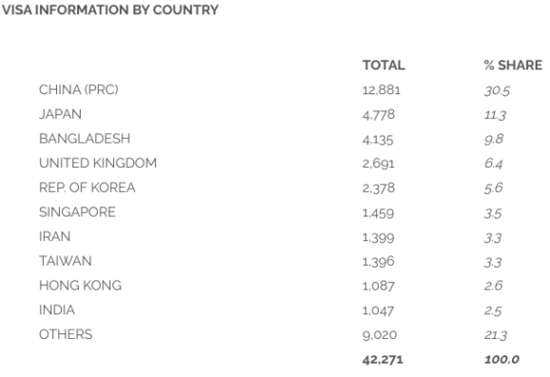Image resolution: width=550 pixels, height=377 pixels.
Task: Select the TOTAL column header
Action: [383, 66]
